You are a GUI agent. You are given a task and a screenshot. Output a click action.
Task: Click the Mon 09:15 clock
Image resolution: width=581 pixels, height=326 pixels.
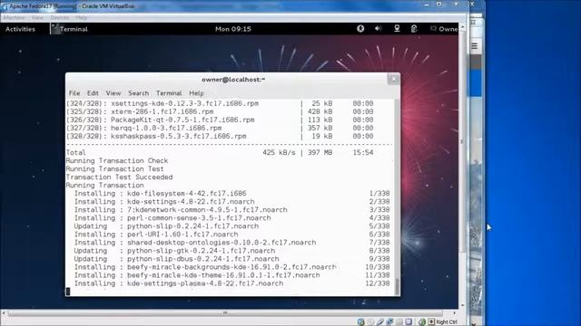point(233,29)
